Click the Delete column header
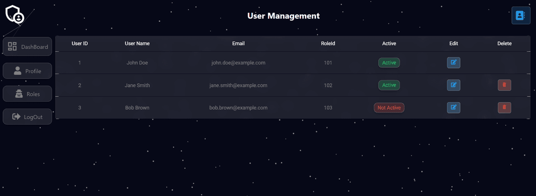 (x=504, y=44)
